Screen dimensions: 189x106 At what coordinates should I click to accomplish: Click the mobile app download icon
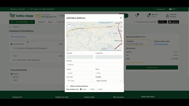(135, 22)
